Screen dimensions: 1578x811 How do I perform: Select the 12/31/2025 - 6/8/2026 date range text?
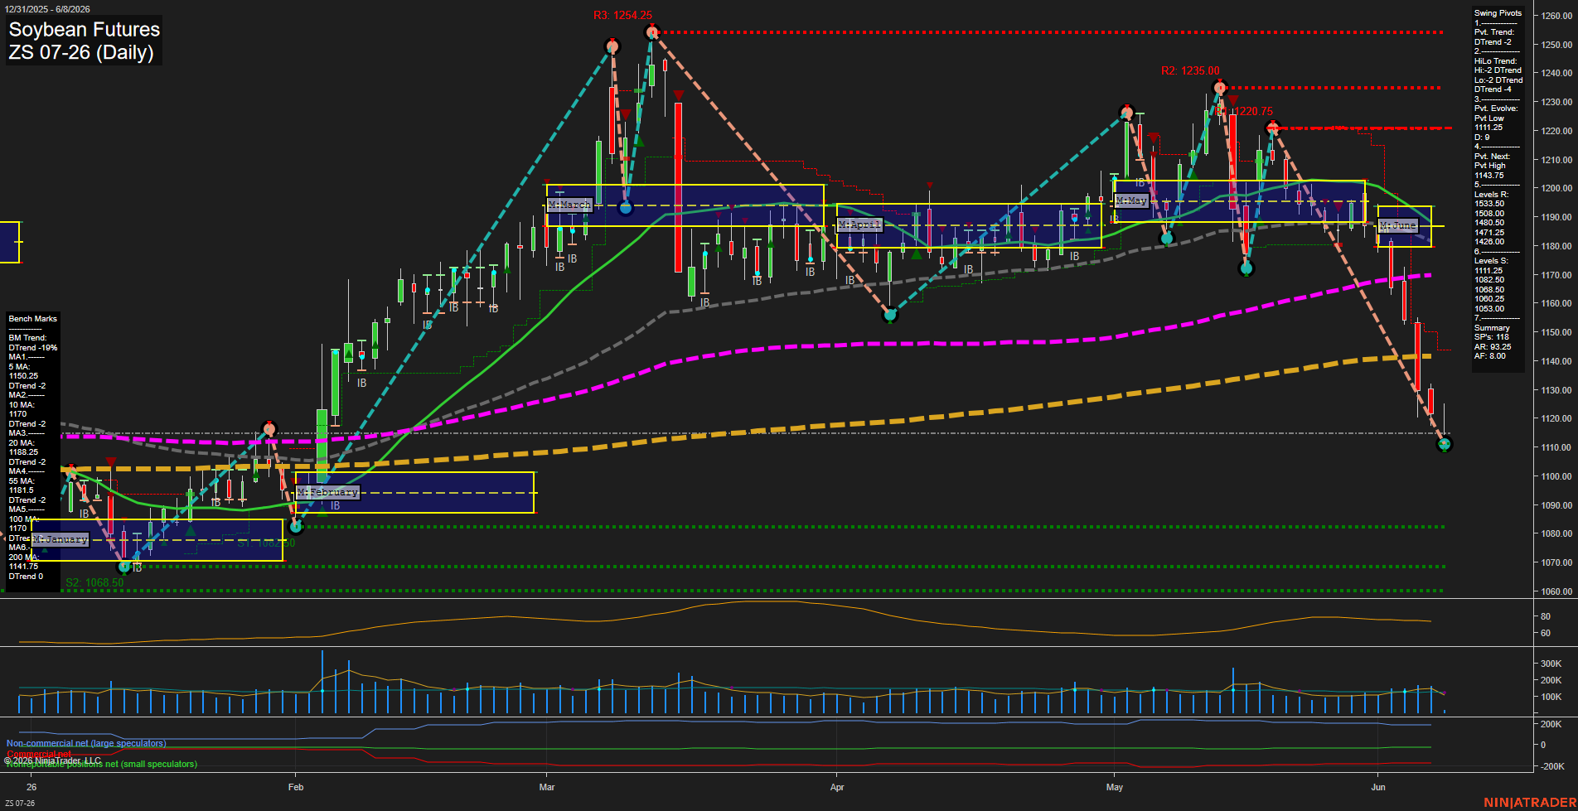point(47,9)
